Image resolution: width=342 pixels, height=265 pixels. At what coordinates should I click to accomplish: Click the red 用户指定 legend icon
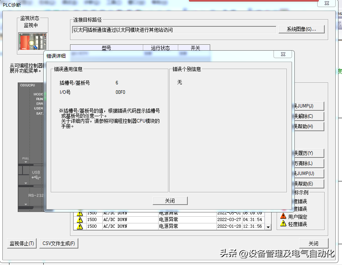(283, 216)
